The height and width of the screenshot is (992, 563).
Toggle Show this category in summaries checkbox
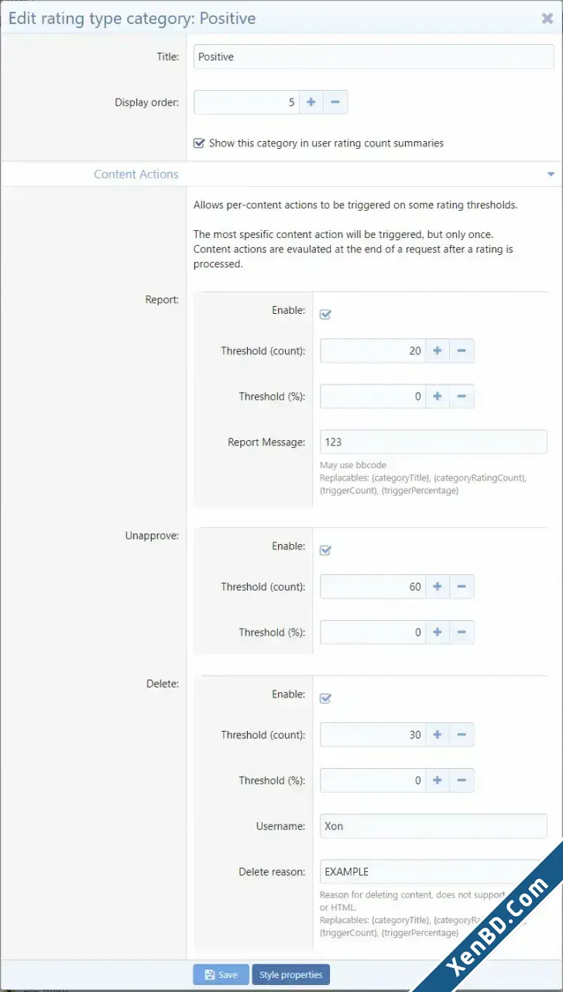[199, 143]
